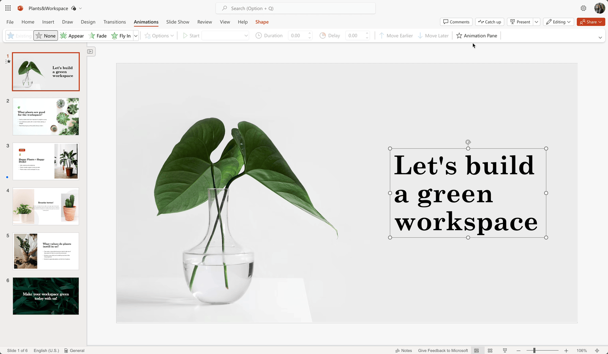The height and width of the screenshot is (354, 608).
Task: Click the Catch up button
Action: point(489,21)
